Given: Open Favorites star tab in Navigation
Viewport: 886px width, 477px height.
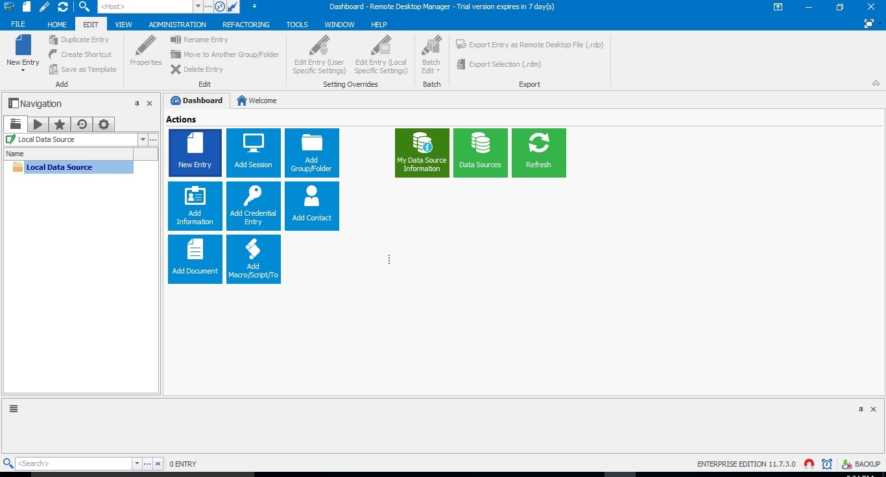Looking at the screenshot, I should [59, 124].
